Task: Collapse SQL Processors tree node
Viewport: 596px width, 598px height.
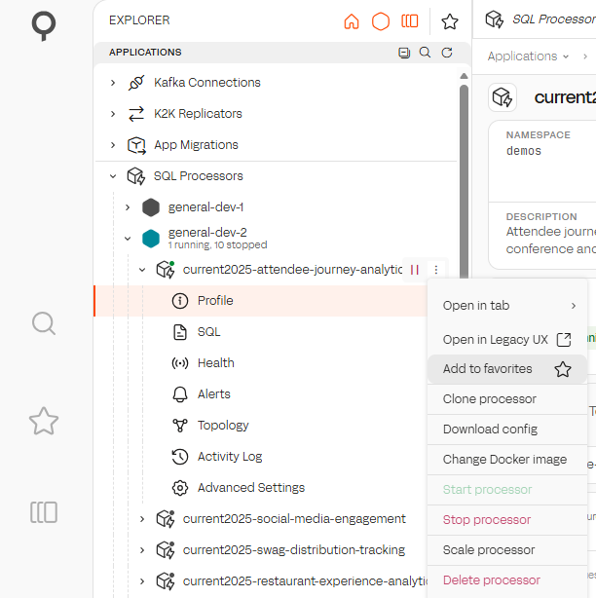Action: [x=113, y=176]
